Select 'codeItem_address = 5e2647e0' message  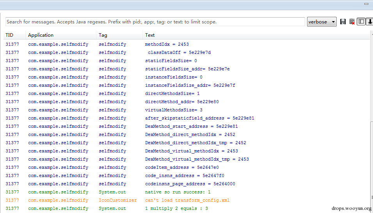point(182,168)
